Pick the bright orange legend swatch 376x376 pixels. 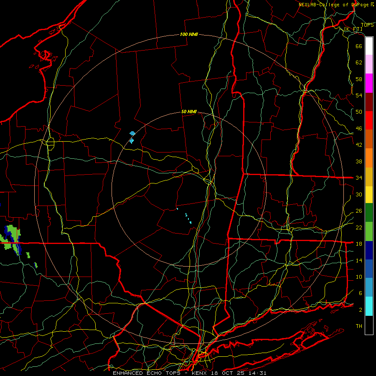click(x=369, y=158)
